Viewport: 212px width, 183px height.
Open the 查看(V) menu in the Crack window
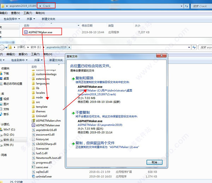16,13
